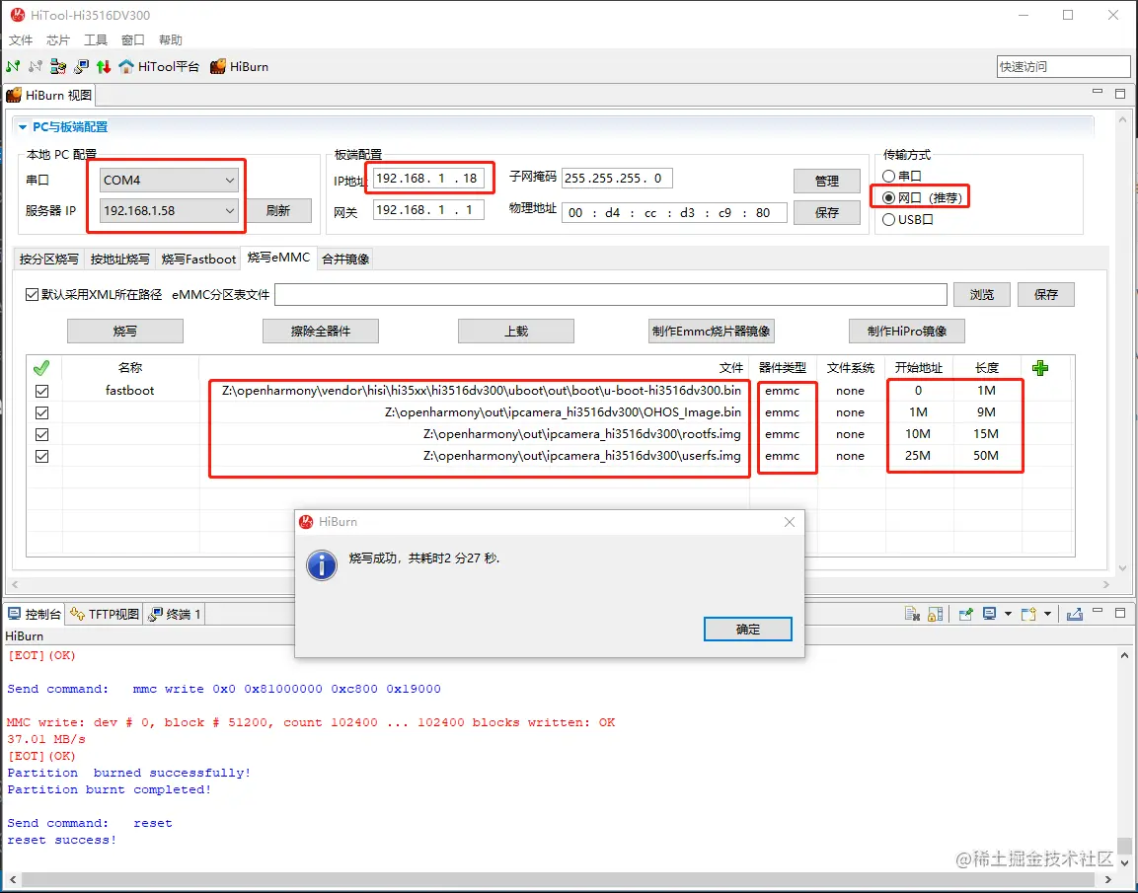
Task: Open the COM4 serial port dropdown
Action: point(169,180)
